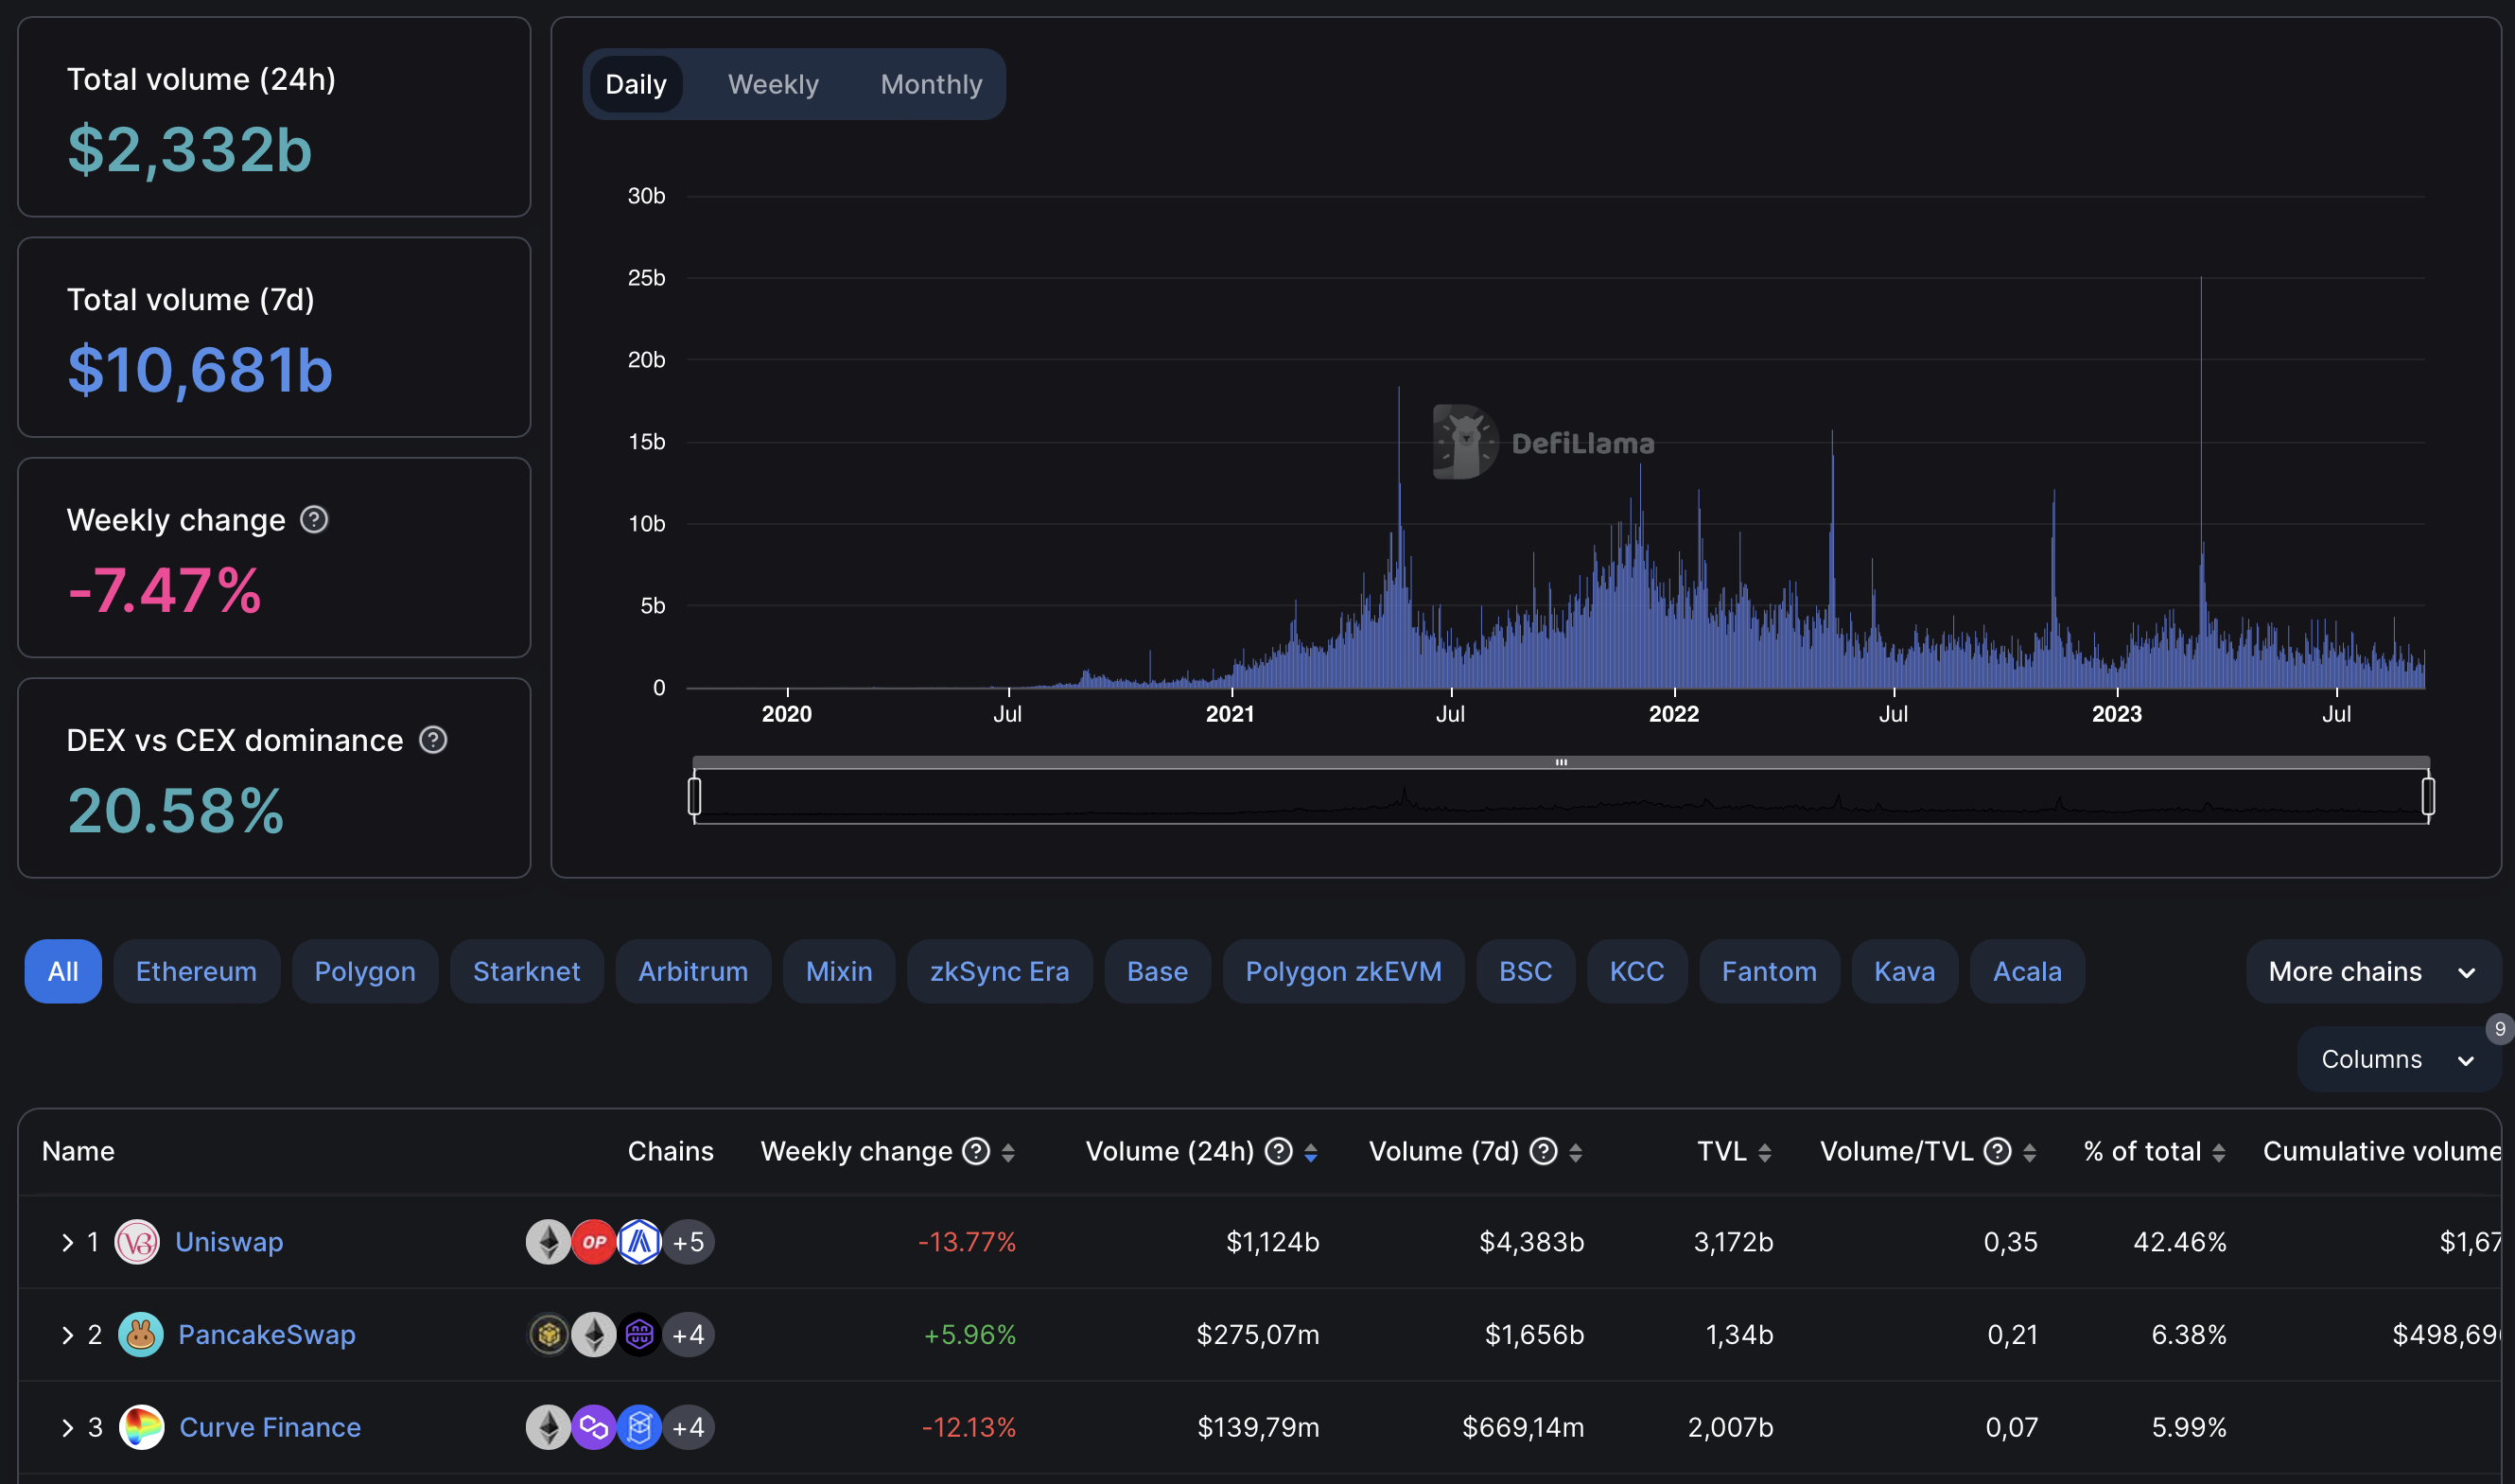Select the All chains filter

tap(63, 971)
